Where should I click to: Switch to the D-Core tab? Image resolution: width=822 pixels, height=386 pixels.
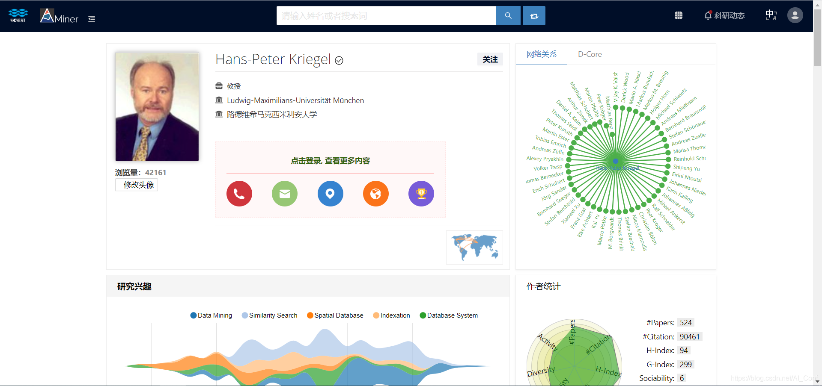(x=590, y=54)
